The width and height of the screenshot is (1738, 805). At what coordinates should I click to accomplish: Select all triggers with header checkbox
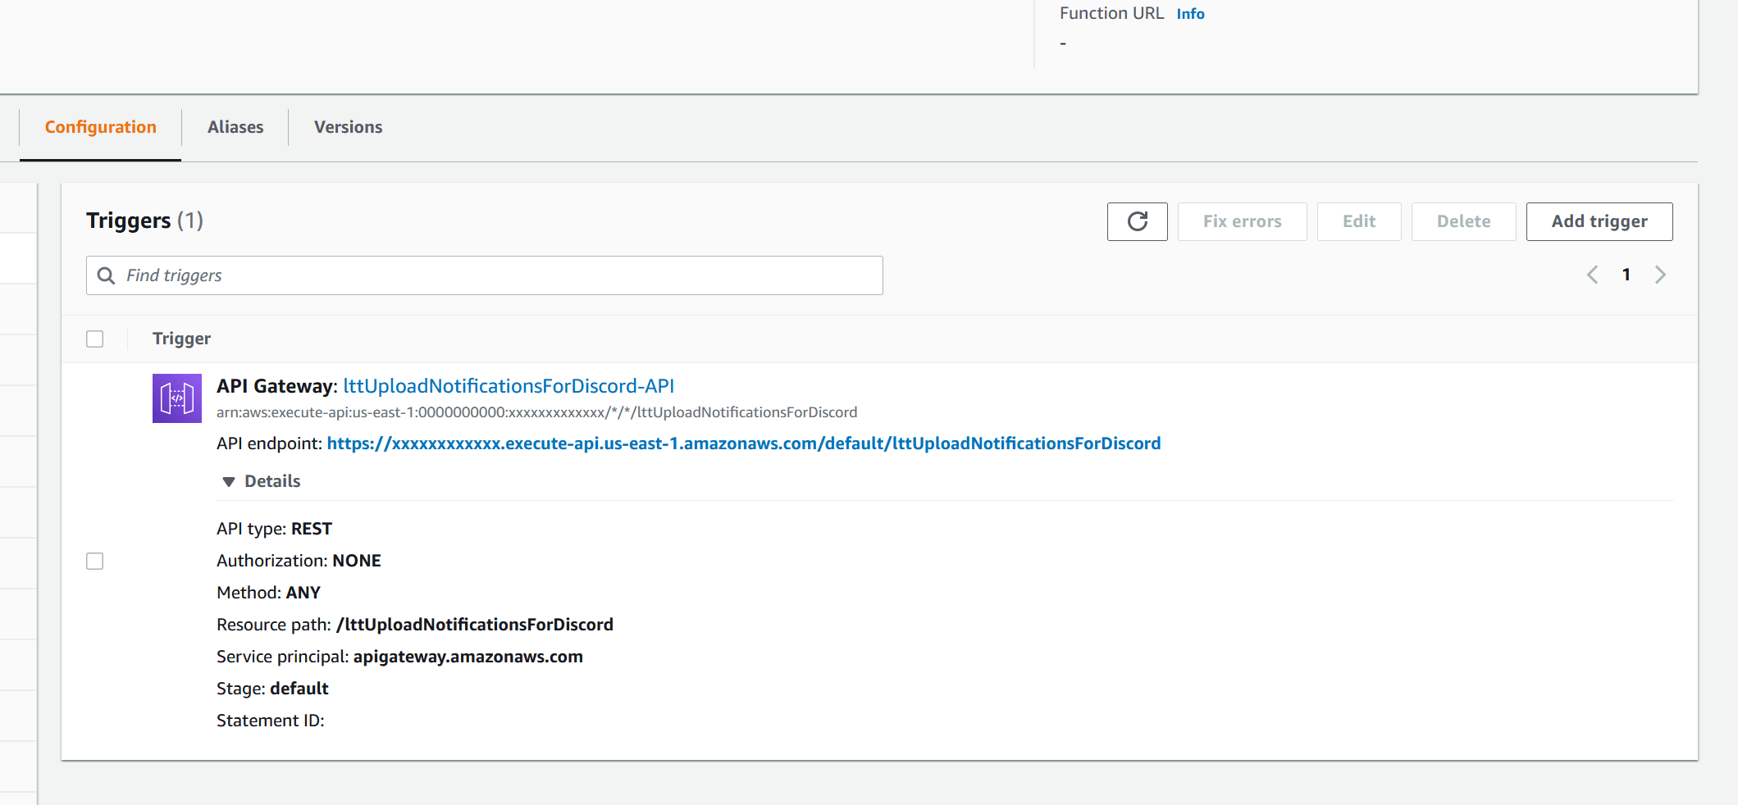tap(94, 338)
